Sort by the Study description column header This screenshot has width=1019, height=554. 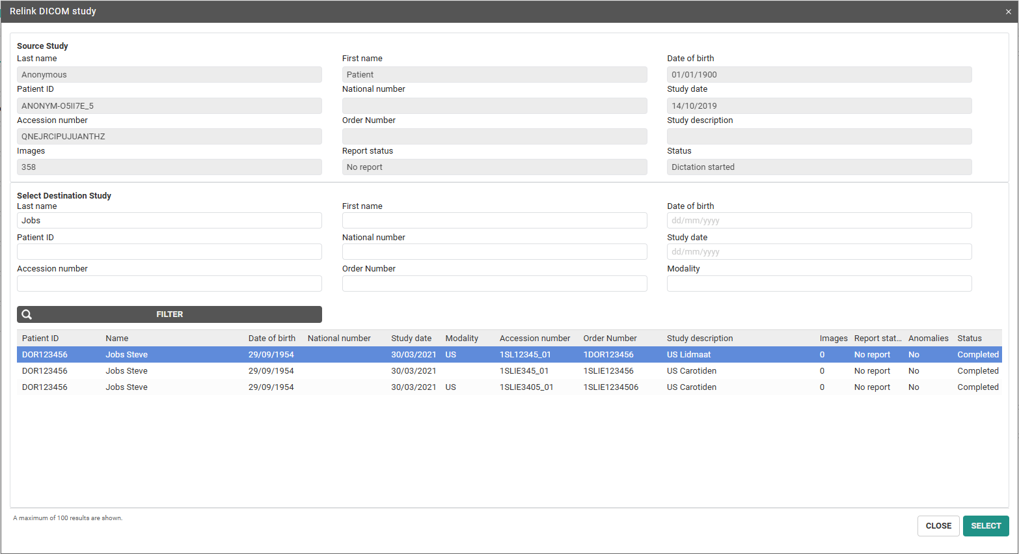(700, 339)
